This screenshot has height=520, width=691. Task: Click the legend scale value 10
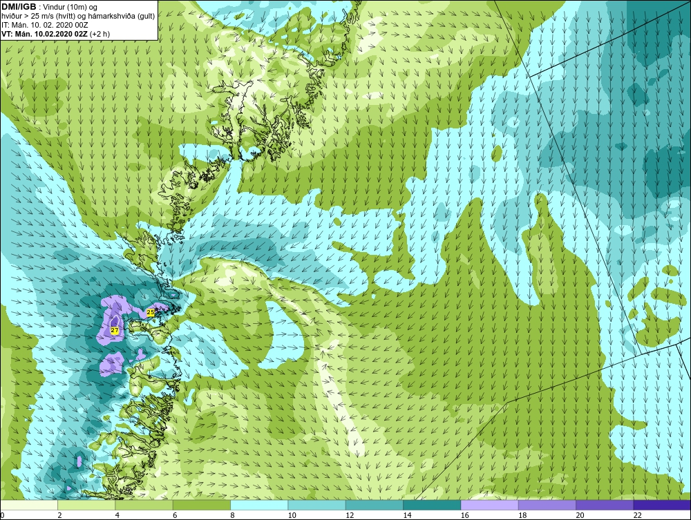tap(292, 516)
